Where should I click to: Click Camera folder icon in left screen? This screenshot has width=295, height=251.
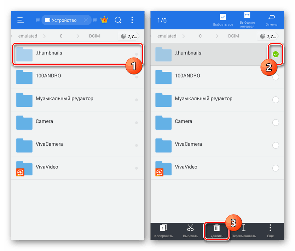pyautogui.click(x=24, y=123)
